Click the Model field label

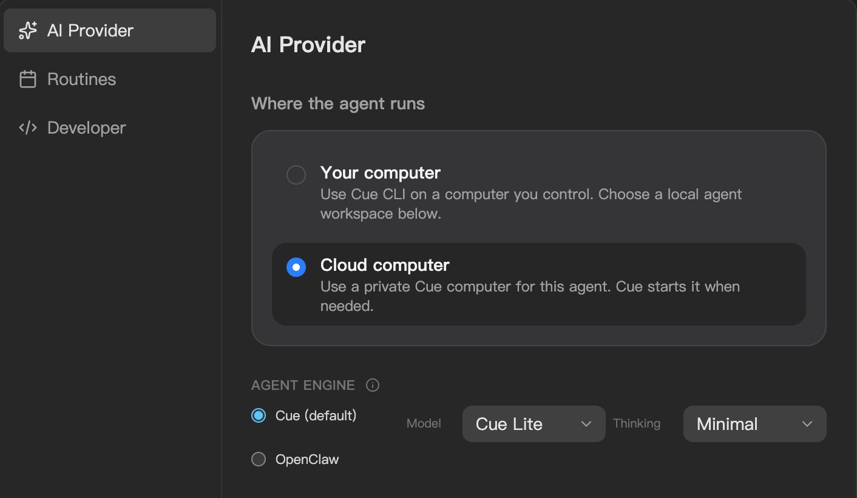click(424, 424)
